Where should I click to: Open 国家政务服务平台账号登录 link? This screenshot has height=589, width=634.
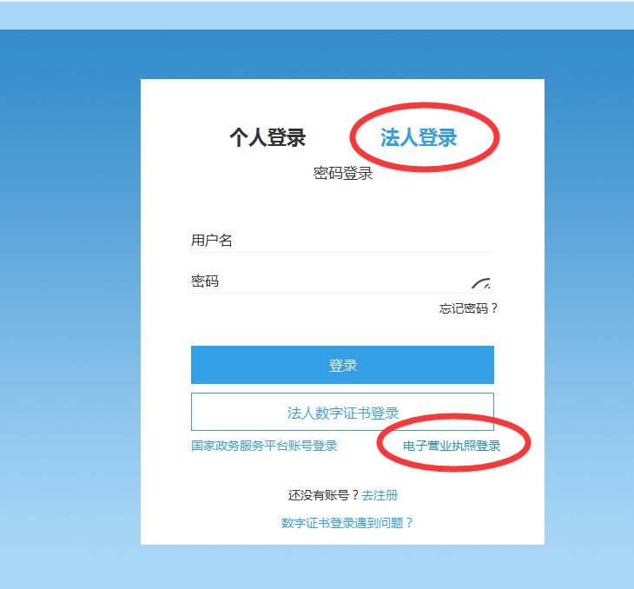point(264,446)
